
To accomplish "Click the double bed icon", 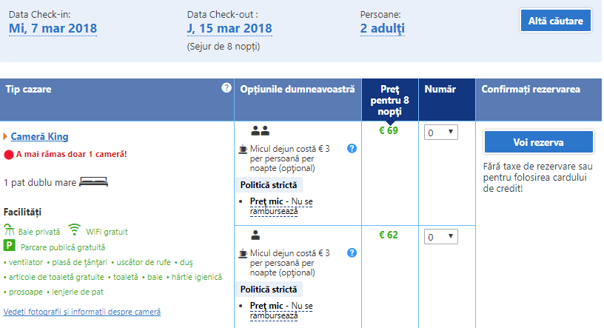I will pyautogui.click(x=94, y=181).
